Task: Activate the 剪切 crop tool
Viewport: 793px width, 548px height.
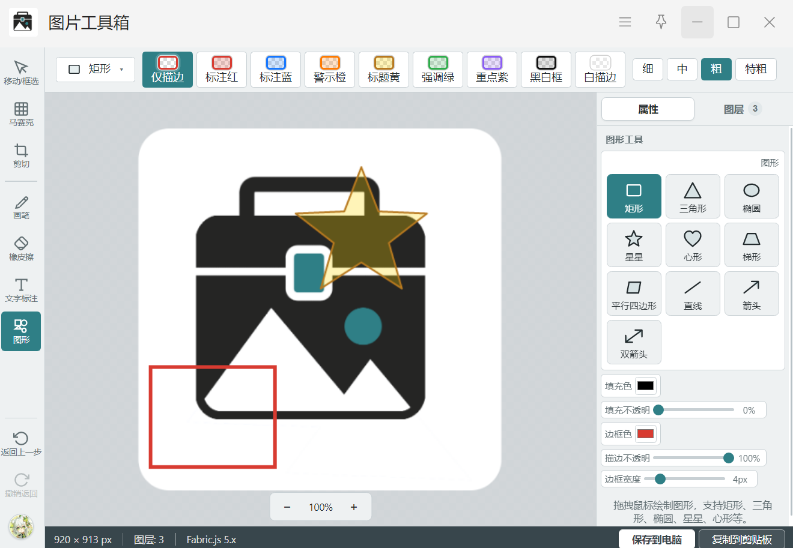Action: pos(21,155)
